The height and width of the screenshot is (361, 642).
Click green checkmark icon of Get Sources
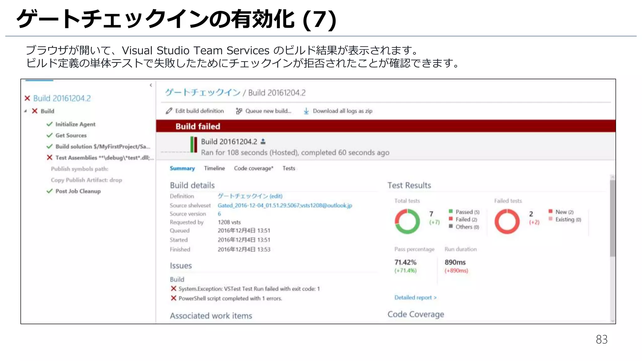50,135
